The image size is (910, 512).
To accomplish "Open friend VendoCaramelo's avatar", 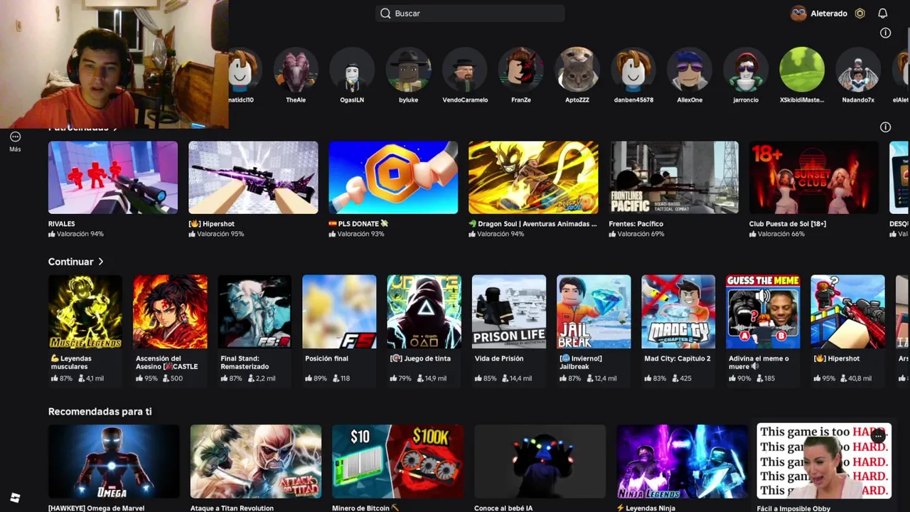I will [x=465, y=70].
